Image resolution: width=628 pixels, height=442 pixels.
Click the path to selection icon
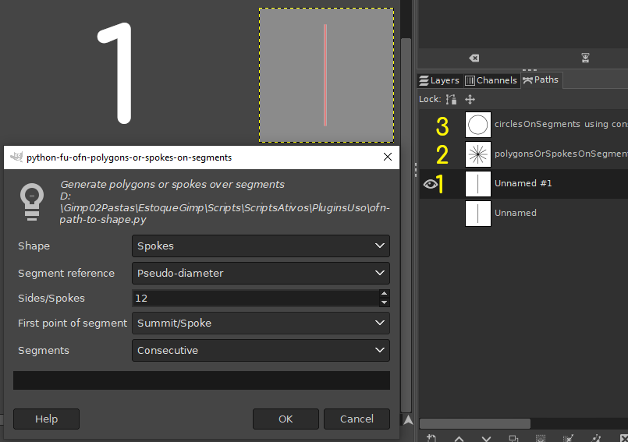pos(541,438)
